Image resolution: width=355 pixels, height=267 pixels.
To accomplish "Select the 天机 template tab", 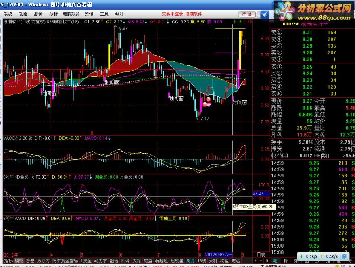I will [213, 261].
